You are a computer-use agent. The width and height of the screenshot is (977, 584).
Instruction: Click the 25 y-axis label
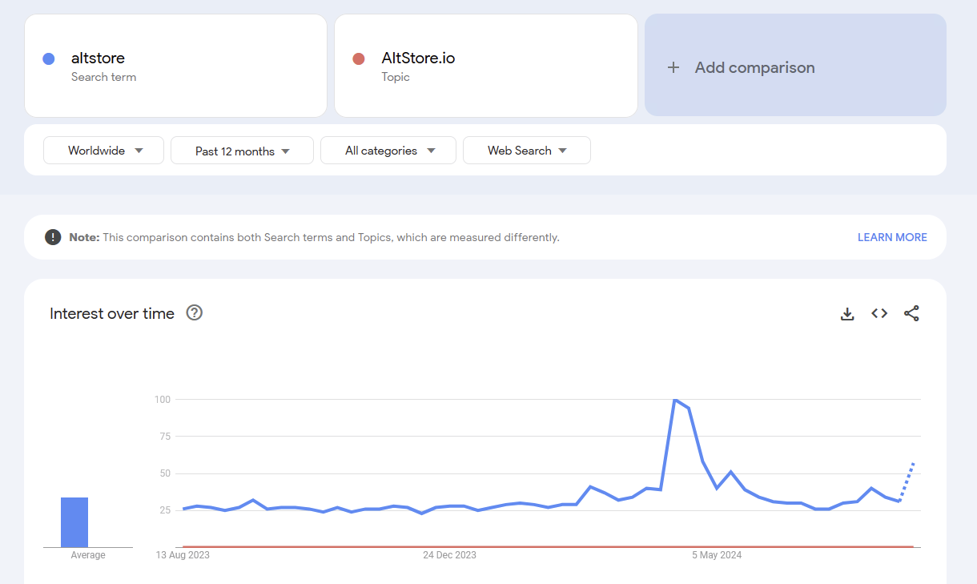(x=166, y=510)
